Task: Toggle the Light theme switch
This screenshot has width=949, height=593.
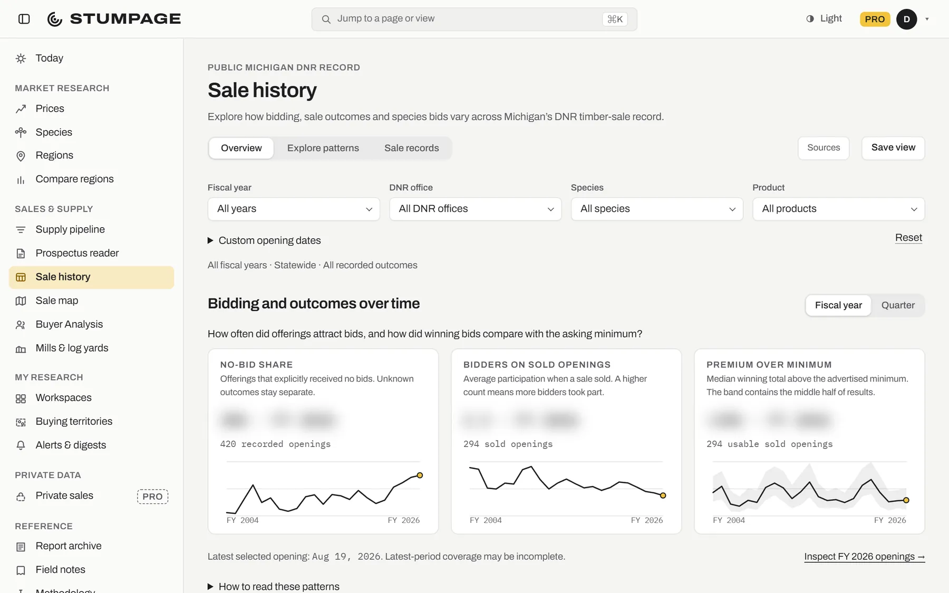Action: click(x=824, y=19)
